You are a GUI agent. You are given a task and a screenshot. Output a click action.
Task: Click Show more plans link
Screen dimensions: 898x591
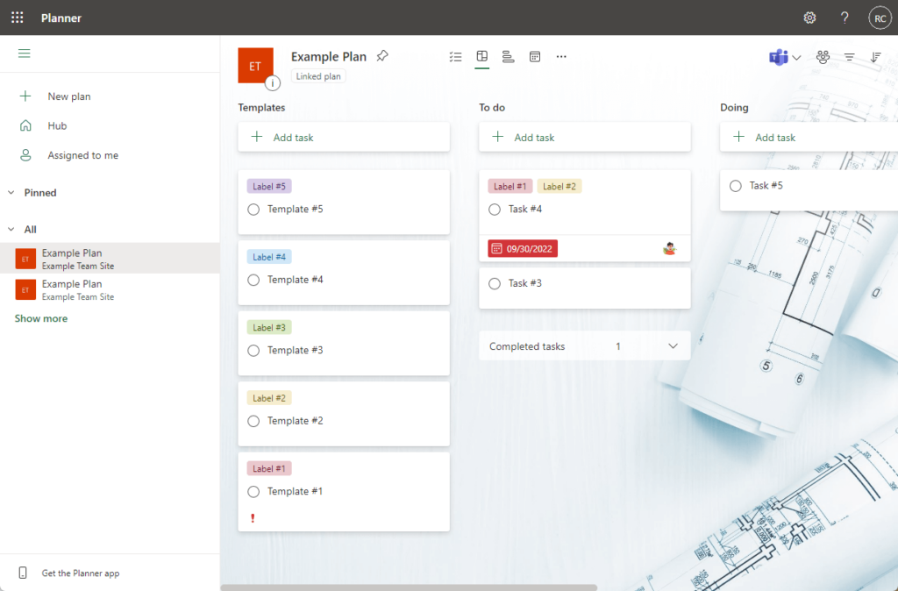point(41,318)
